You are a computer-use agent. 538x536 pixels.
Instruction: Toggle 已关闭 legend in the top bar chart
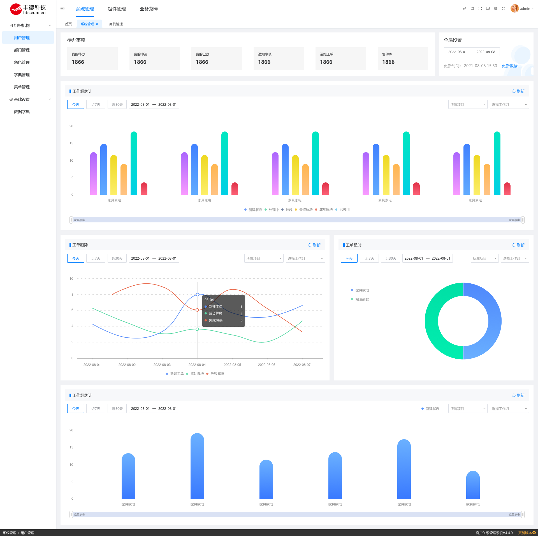342,210
